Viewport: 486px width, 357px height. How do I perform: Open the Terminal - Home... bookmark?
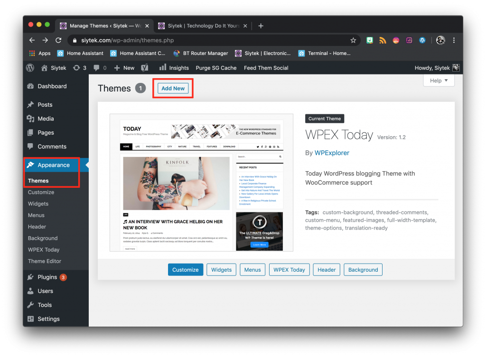click(325, 53)
